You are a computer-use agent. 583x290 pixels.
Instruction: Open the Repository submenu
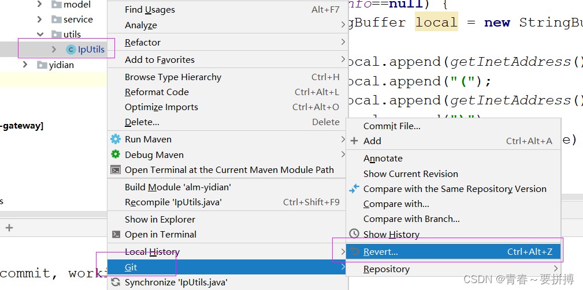coord(387,269)
